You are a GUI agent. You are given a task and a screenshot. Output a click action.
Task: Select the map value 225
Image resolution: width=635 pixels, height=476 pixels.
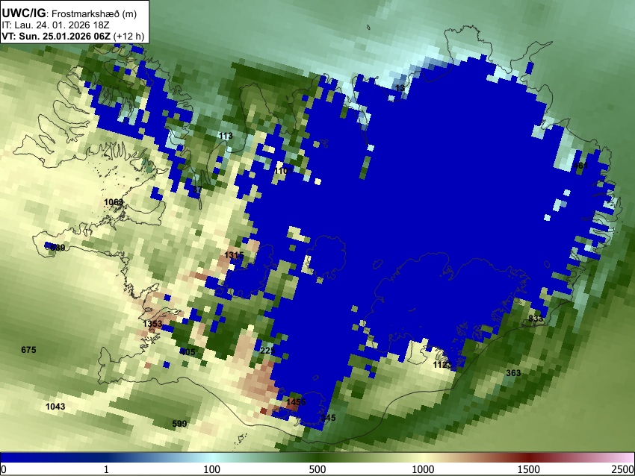(267, 351)
